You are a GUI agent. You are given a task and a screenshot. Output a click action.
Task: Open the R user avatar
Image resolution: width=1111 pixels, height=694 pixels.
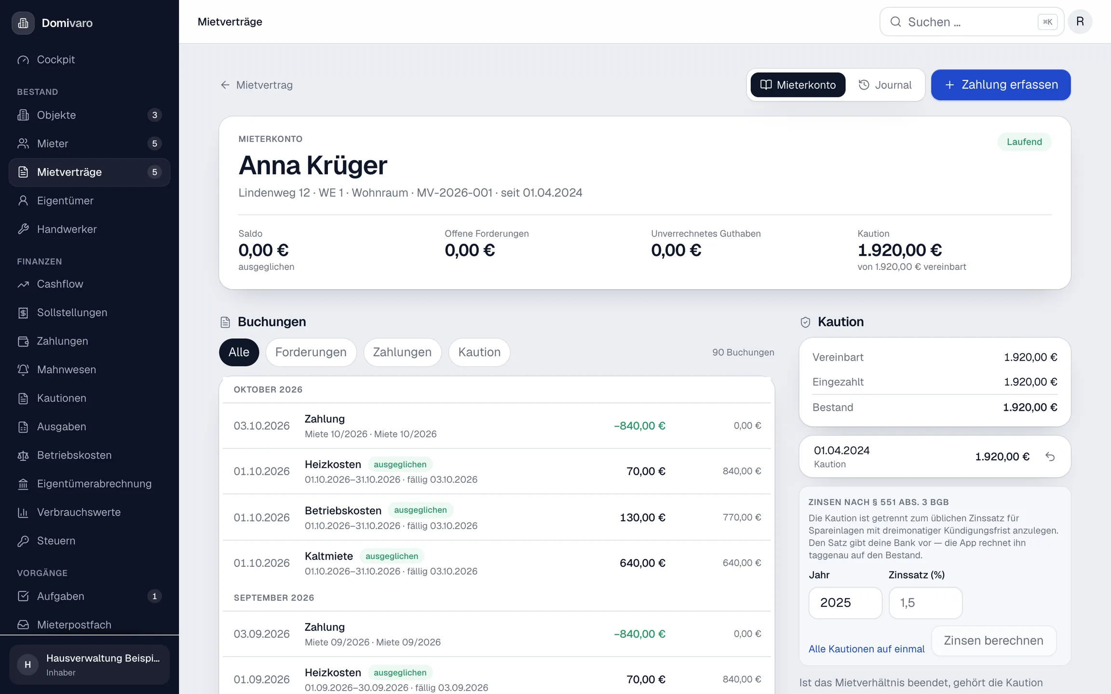(x=1080, y=22)
